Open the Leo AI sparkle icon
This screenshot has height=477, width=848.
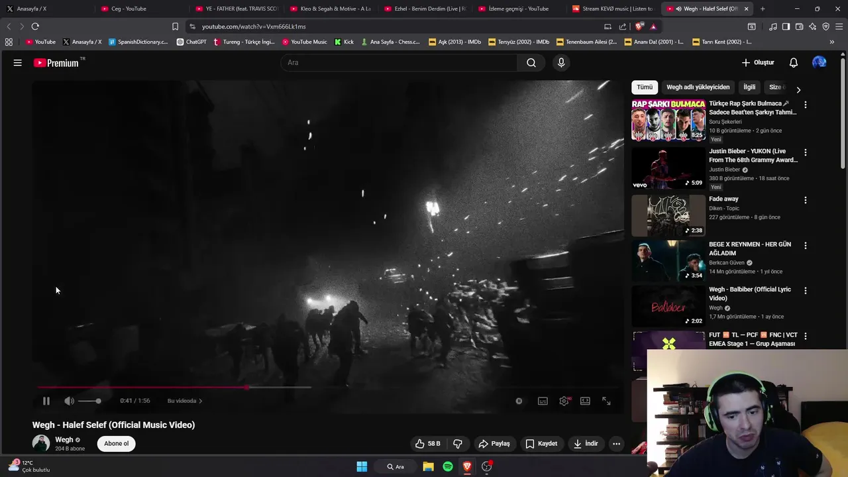pos(812,26)
